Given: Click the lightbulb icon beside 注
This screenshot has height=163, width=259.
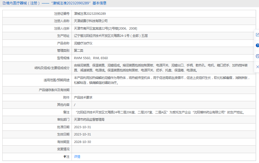Looking at the screenshot, I should click(65, 157).
